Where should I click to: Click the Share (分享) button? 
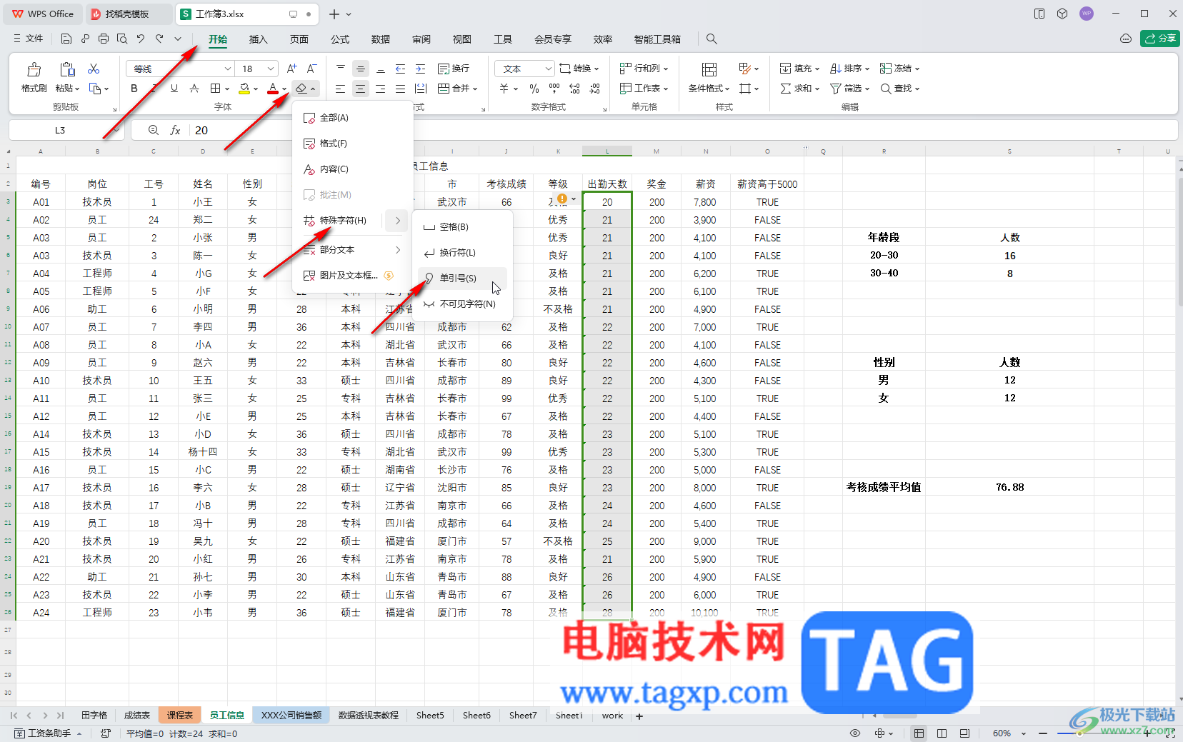(1160, 39)
